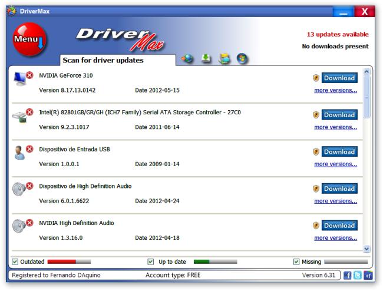Click shield icon beside Intel SATA Download

click(x=316, y=115)
